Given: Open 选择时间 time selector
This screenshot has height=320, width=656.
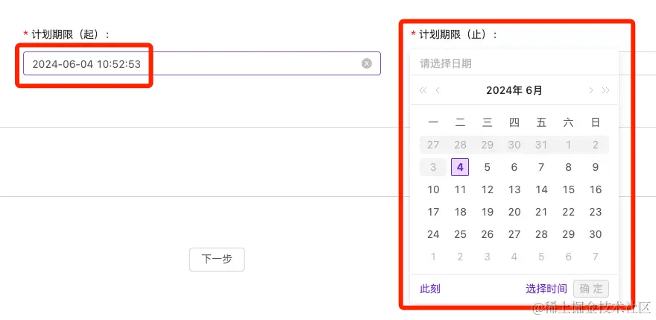Looking at the screenshot, I should 546,289.
